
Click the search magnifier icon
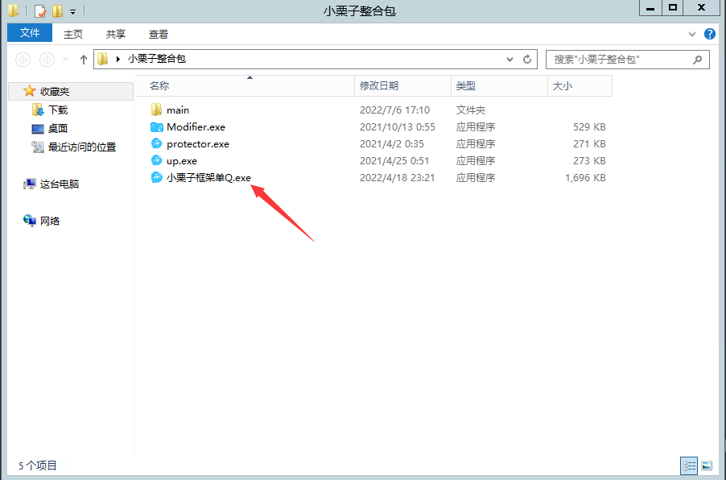pos(697,60)
